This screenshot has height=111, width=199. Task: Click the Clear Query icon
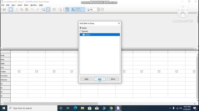click(x=60, y=10)
